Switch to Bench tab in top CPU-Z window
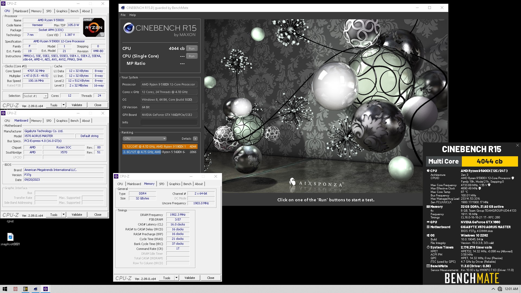The image size is (521, 293). pos(75,11)
